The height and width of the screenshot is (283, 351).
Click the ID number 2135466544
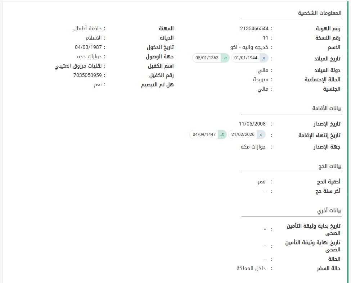click(254, 28)
